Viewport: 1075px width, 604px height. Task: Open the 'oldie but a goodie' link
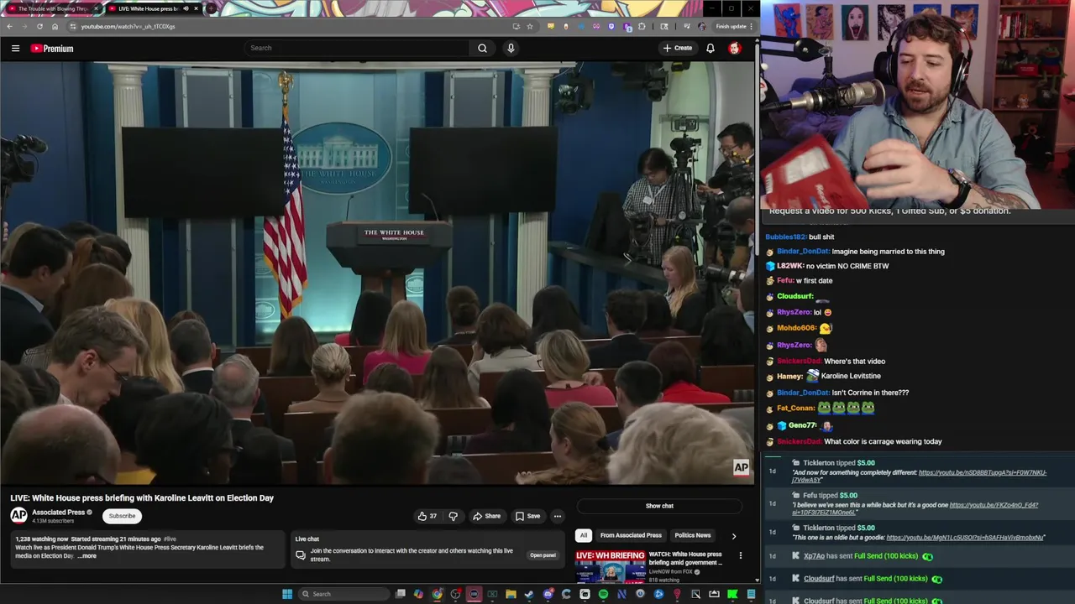[966, 537]
